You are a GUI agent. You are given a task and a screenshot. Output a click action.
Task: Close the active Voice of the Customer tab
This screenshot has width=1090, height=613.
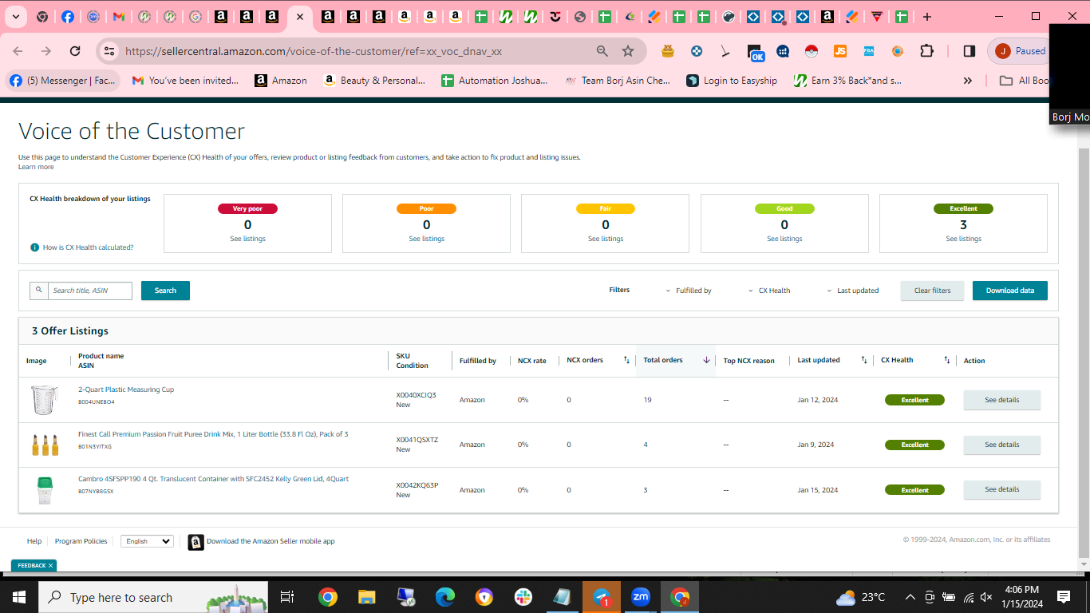tap(298, 16)
